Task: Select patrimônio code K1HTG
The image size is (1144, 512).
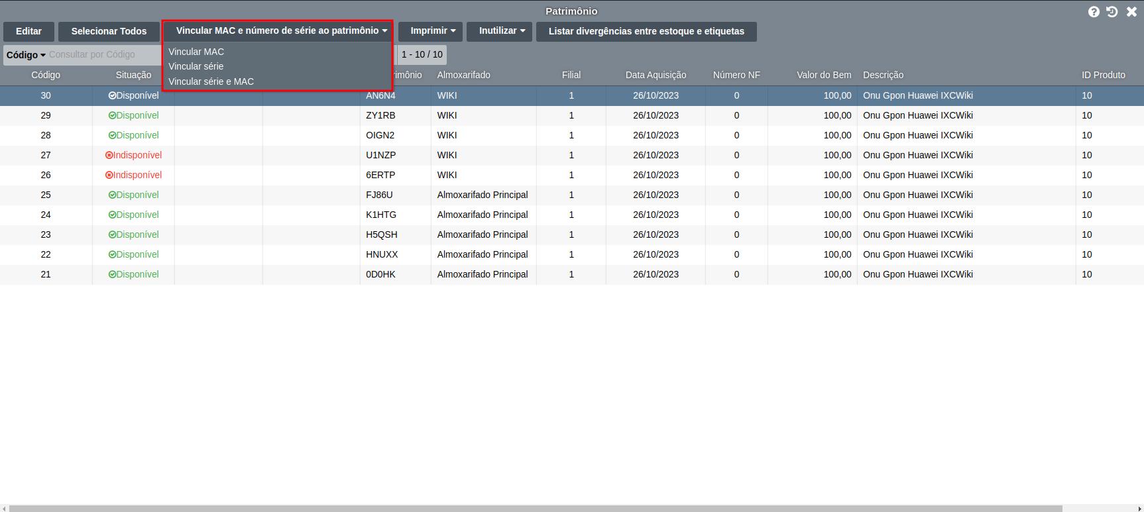Action: [x=381, y=215]
